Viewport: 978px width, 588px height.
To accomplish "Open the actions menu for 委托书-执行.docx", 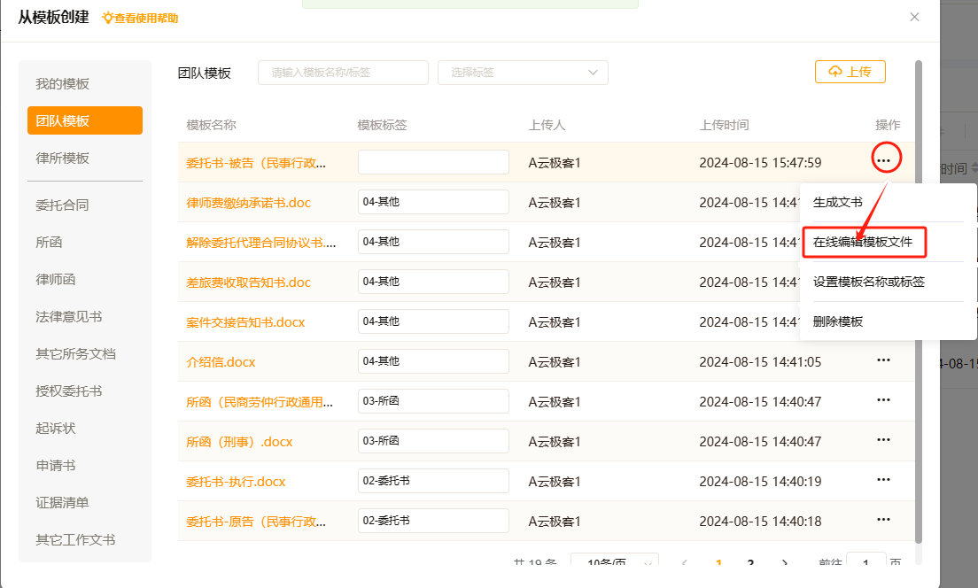I will 883,480.
